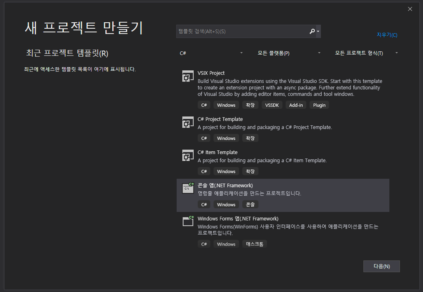The width and height of the screenshot is (423, 292).
Task: Click the 다음(N) next button
Action: click(381, 266)
